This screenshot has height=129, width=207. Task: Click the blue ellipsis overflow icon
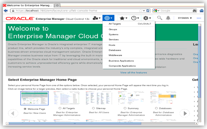click(x=199, y=18)
